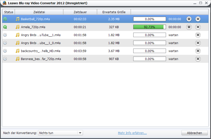Click the duration 00:00:21
This screenshot has height=139, width=211.
(80, 27)
